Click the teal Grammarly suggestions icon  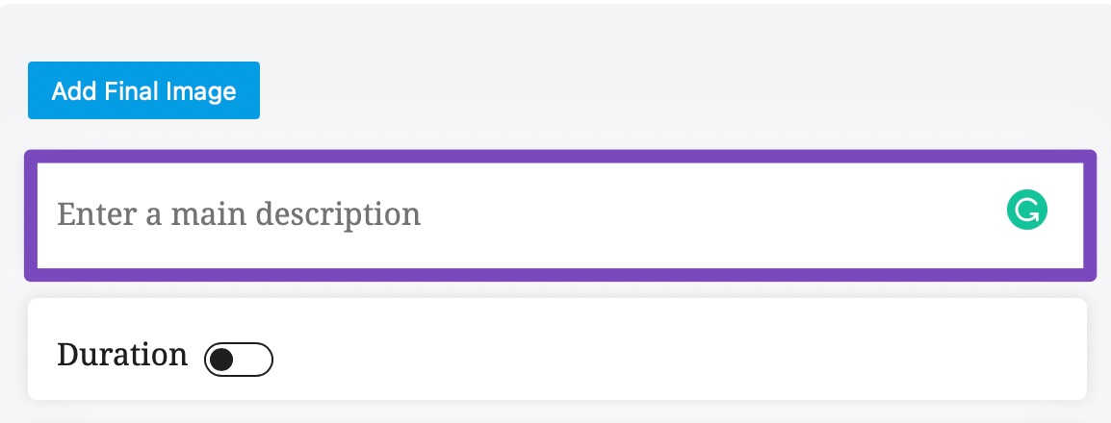[x=1026, y=211]
